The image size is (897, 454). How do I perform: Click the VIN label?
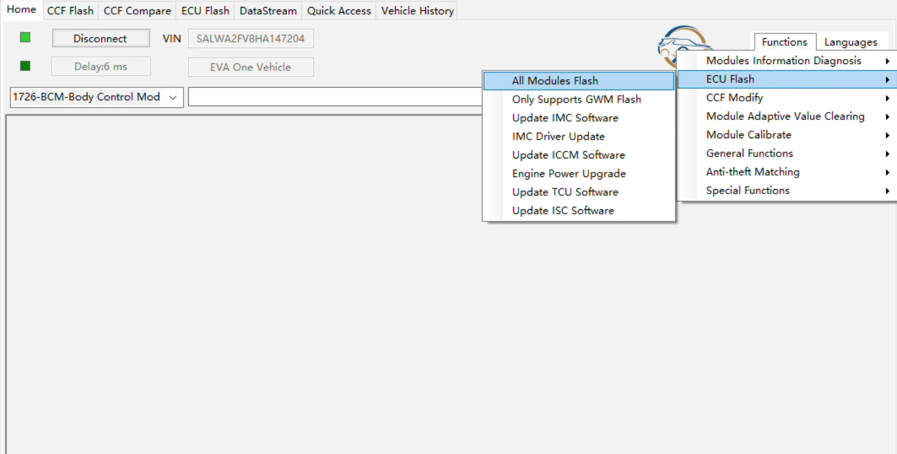171,39
